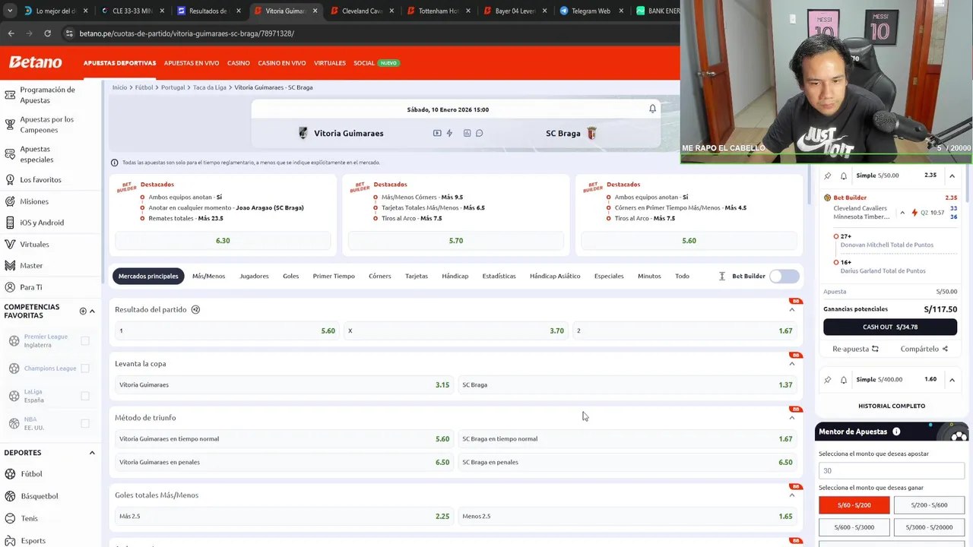Open the Hándicap Asiático markets tab
973x547 pixels.
pos(555,276)
